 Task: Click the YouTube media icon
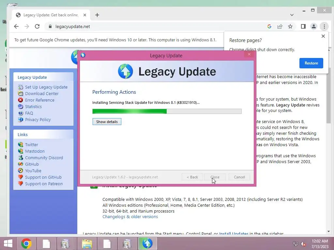click(21, 171)
